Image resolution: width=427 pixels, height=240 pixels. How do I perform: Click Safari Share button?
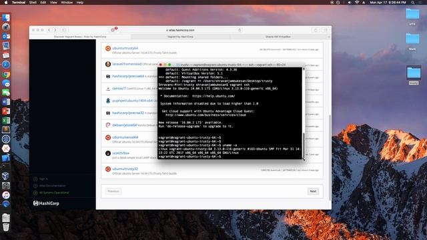316,30
